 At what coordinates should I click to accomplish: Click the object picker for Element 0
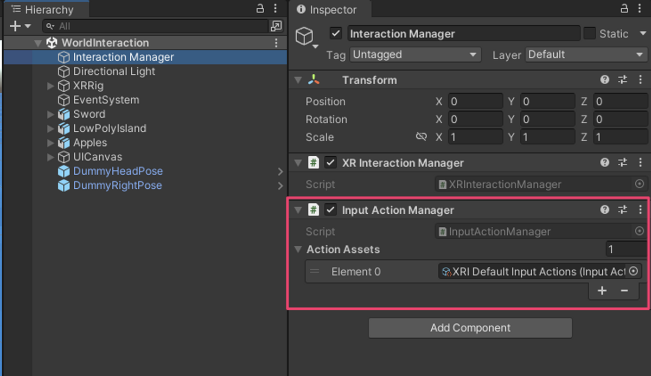click(633, 271)
